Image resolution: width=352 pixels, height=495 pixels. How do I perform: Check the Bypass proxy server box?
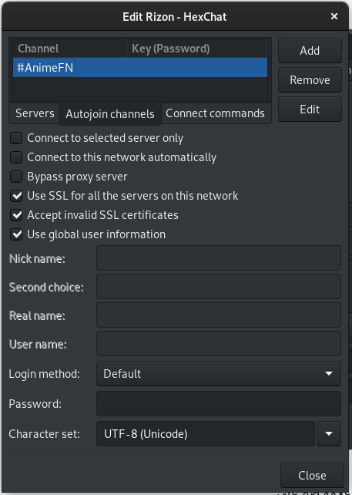(x=16, y=177)
